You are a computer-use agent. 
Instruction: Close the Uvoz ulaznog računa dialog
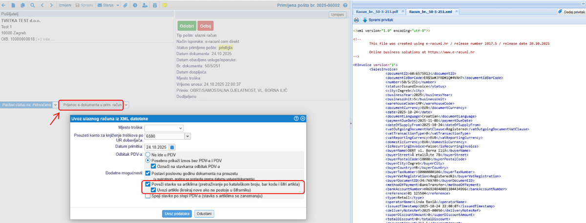(303, 118)
